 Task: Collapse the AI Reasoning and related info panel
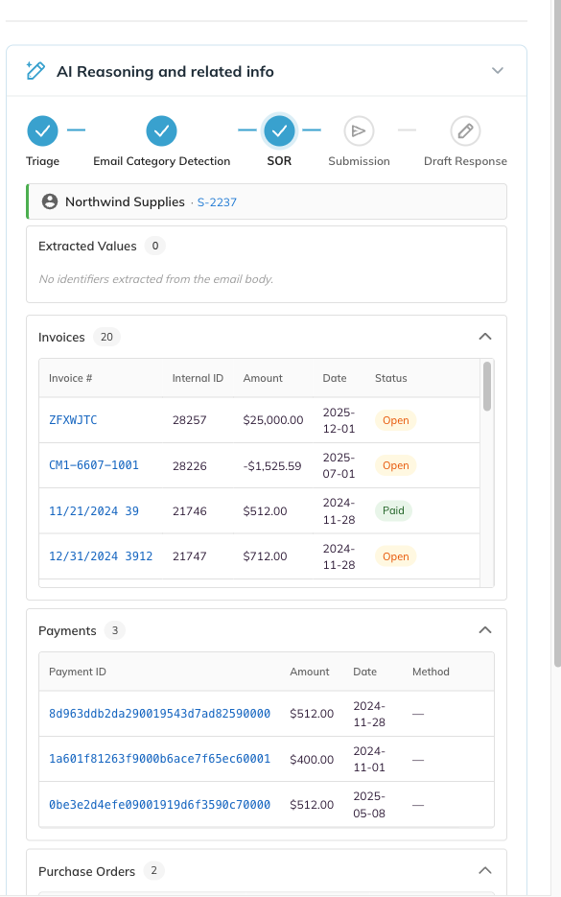(498, 70)
